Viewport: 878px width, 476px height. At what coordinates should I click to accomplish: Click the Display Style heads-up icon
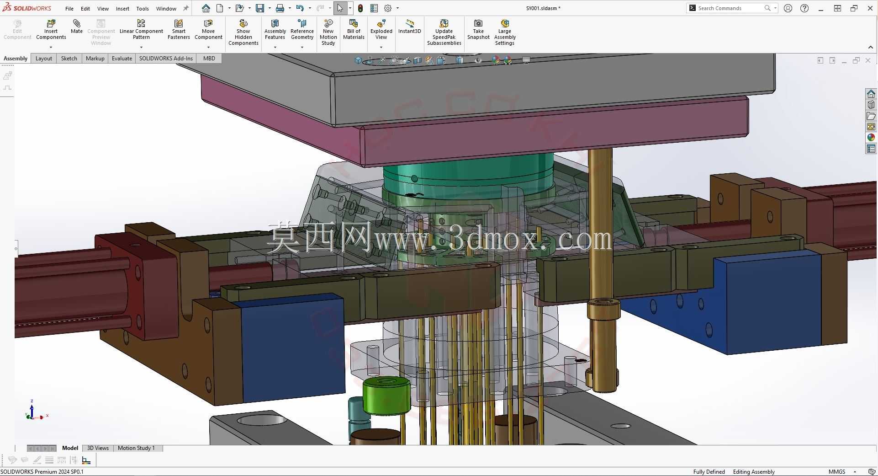pos(460,60)
